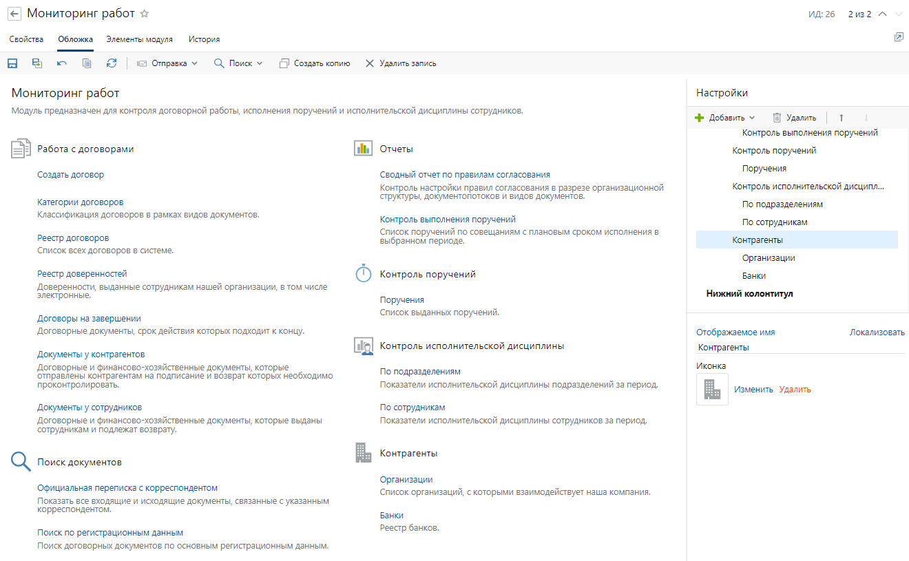This screenshot has width=909, height=561.
Task: Click the Контрагенты building icon on the cover
Action: (x=363, y=452)
